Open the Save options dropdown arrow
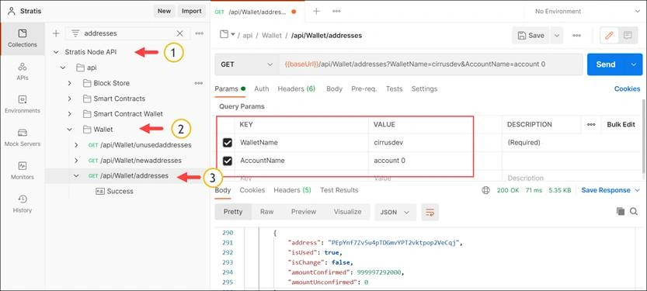The height and width of the screenshot is (291, 647). [556, 36]
